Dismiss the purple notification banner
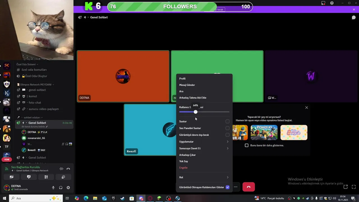This screenshot has height=202, width=359. (x=354, y=10)
